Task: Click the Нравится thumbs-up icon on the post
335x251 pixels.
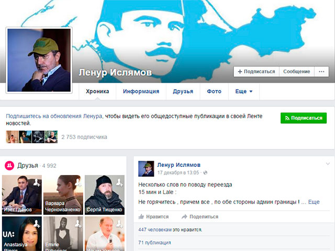Action: tap(141, 216)
